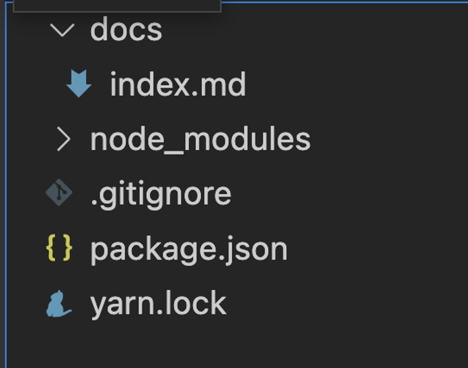
Task: Click the Markdown arrow icon for index.md
Action: [x=79, y=84]
